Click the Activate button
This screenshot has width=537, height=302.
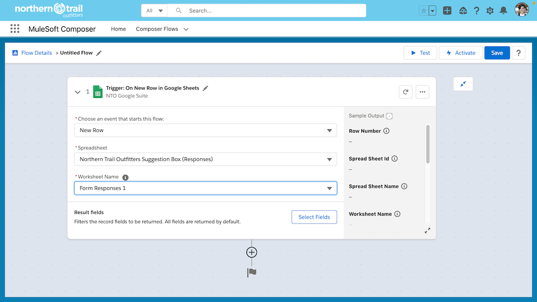pyautogui.click(x=461, y=53)
